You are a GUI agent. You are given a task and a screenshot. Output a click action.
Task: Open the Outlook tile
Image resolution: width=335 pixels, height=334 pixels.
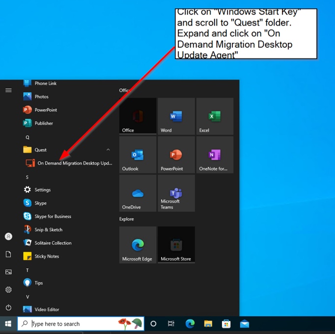point(138,155)
